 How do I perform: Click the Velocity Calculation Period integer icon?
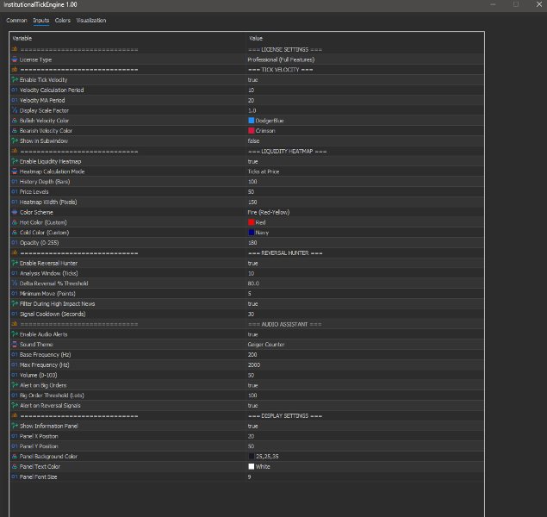tap(15, 90)
